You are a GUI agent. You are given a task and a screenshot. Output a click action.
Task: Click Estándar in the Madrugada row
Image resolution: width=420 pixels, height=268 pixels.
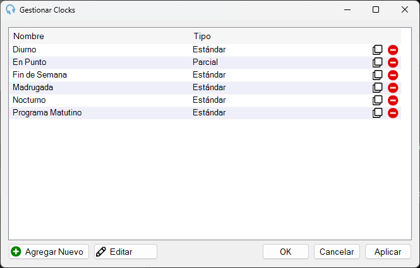(x=209, y=87)
